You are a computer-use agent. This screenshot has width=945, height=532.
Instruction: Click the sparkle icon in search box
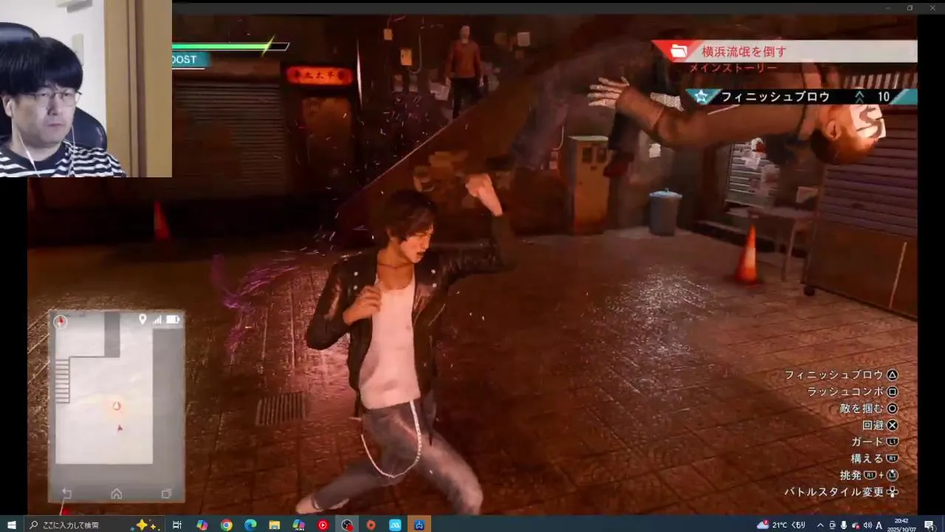[x=145, y=525]
